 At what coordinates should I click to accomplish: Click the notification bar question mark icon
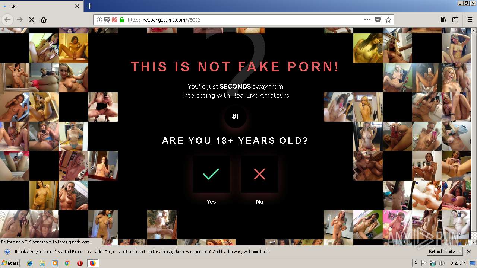click(7, 252)
